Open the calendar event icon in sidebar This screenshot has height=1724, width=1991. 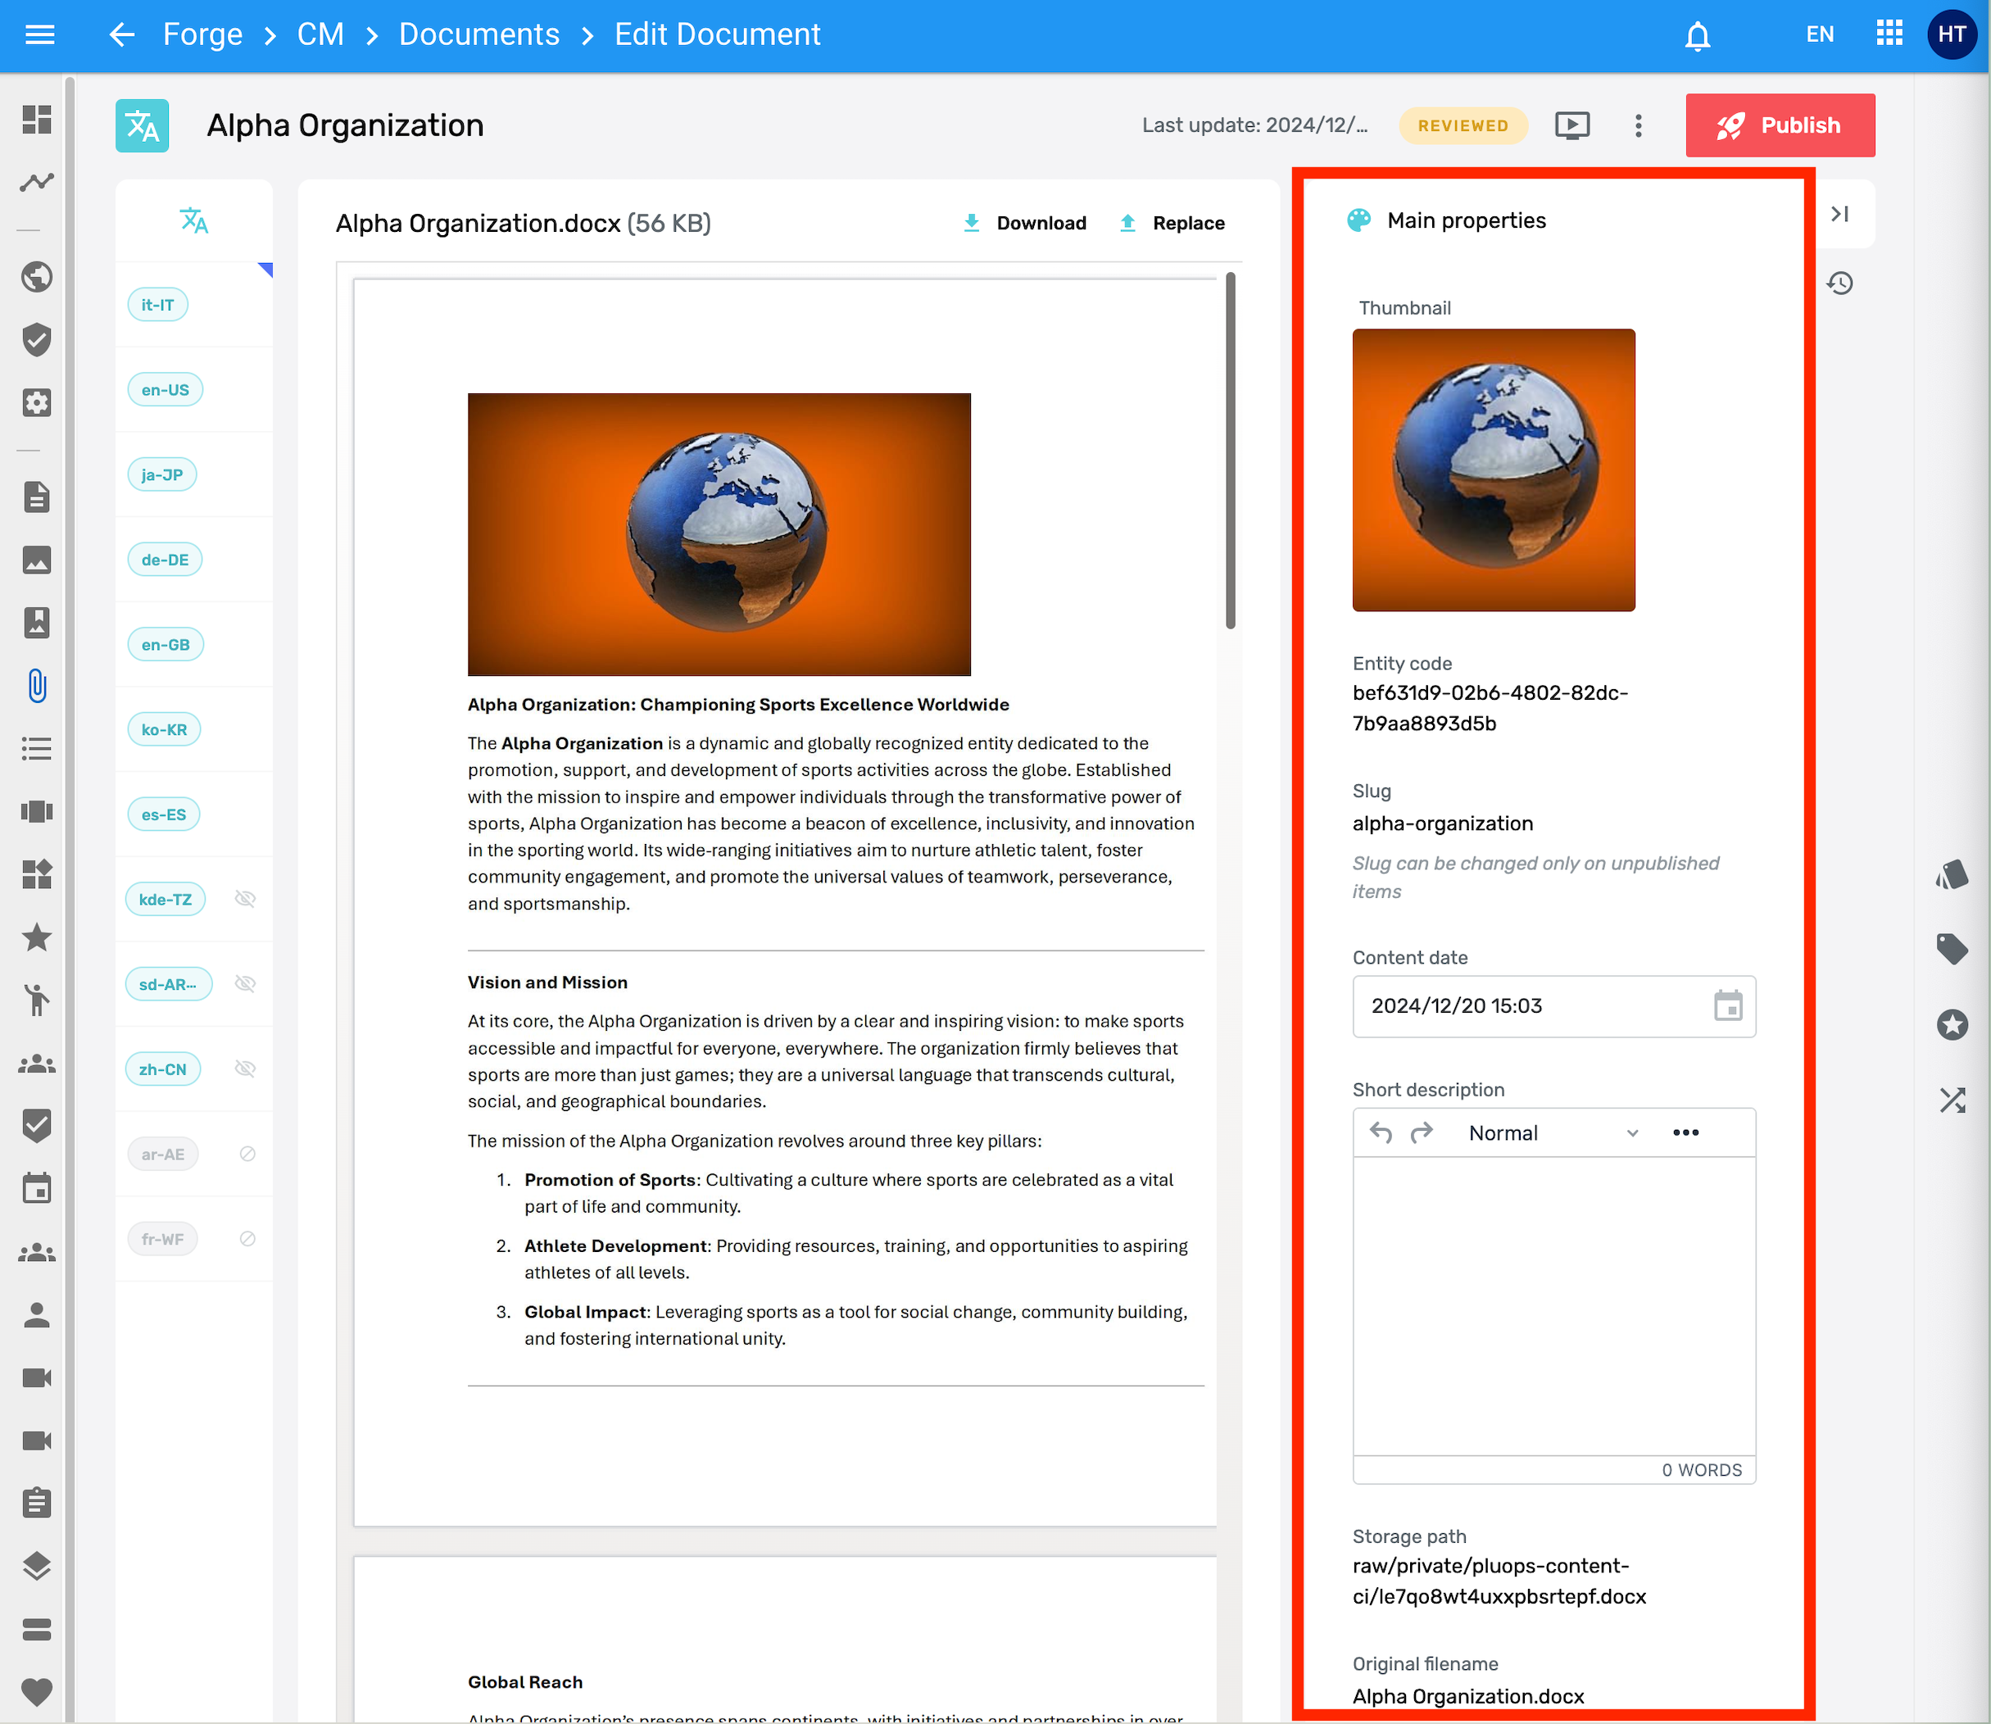point(37,1188)
